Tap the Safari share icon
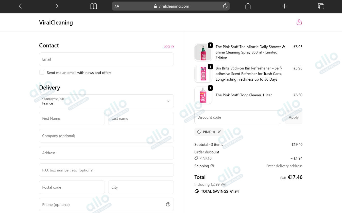This screenshot has height=213, width=342. [x=248, y=6]
